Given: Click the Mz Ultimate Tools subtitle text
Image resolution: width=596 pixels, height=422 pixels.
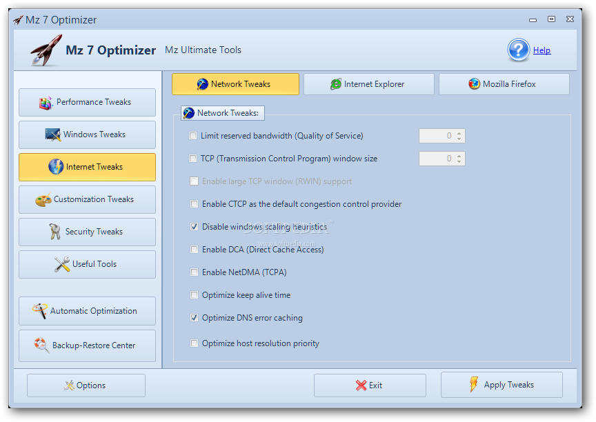Looking at the screenshot, I should point(203,50).
